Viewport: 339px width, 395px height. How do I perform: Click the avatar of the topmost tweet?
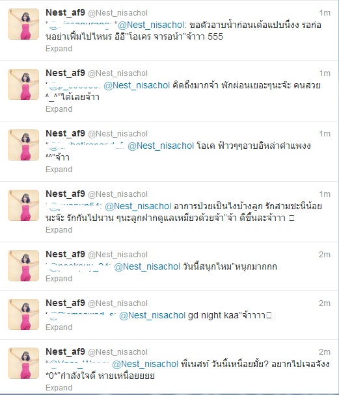click(23, 24)
